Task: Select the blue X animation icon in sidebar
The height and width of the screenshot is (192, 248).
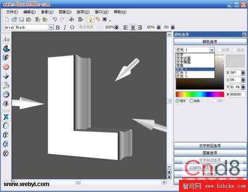Action: click(6, 116)
